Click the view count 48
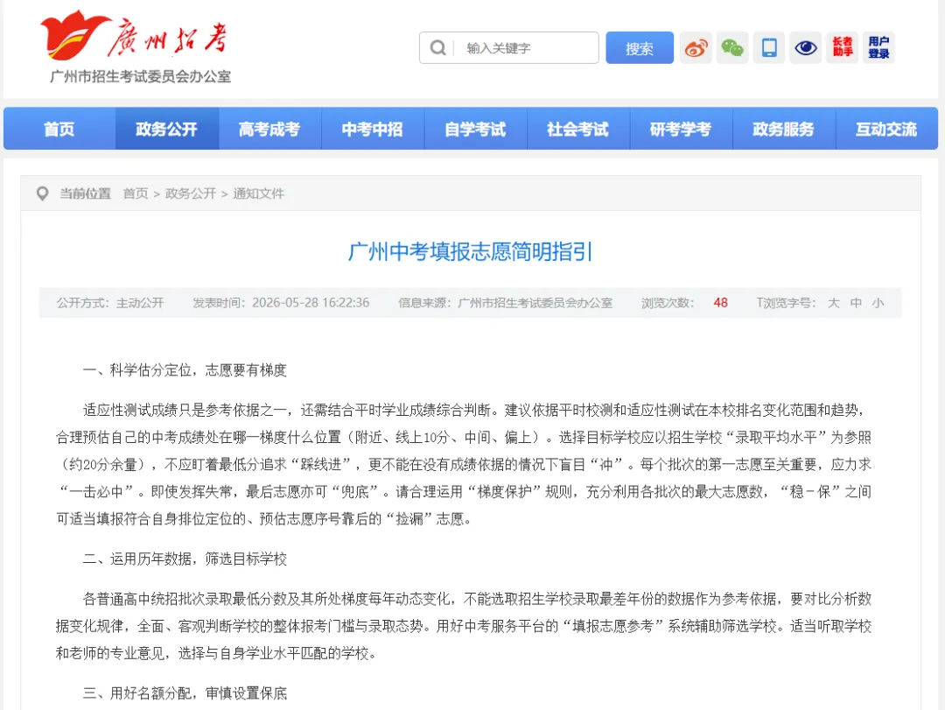The image size is (945, 710). 720,303
